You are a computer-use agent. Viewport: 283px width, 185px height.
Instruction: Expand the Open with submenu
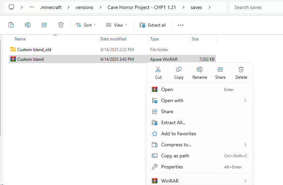click(x=200, y=100)
